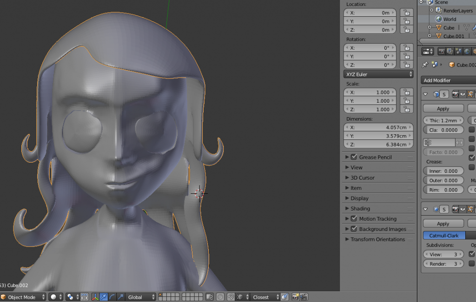Click the OpenGL render camera icon

295,297
